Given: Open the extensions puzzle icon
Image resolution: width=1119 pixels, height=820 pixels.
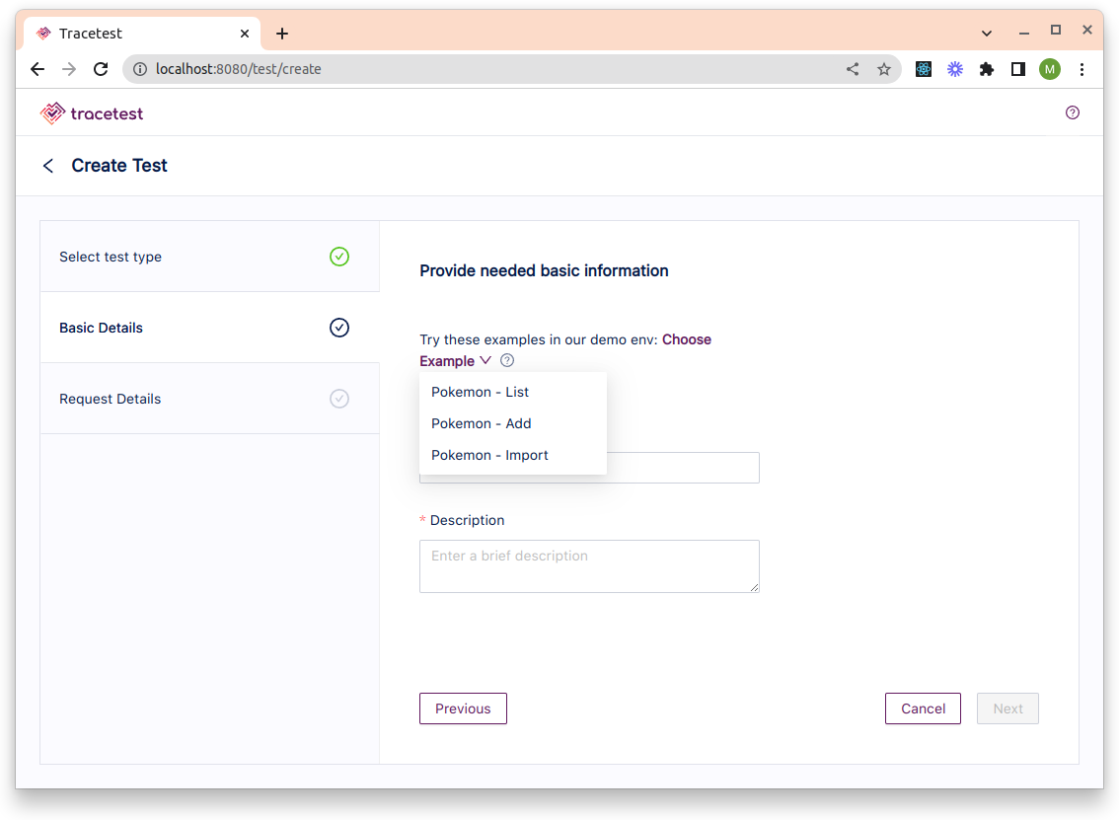Looking at the screenshot, I should [x=986, y=69].
